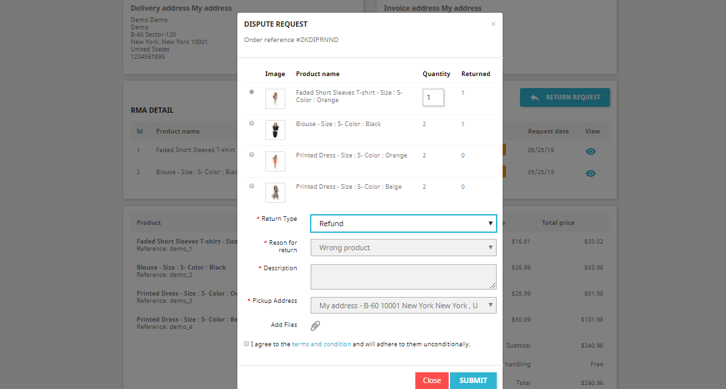The width and height of the screenshot is (726, 389).
Task: Select the Printed Dress Beige radio button
Action: pyautogui.click(x=251, y=186)
